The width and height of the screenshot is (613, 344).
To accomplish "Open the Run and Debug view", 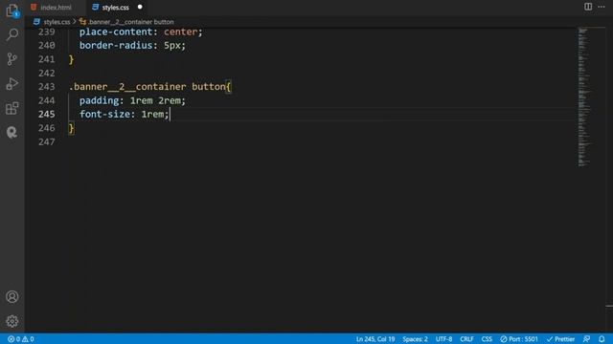I will point(12,83).
